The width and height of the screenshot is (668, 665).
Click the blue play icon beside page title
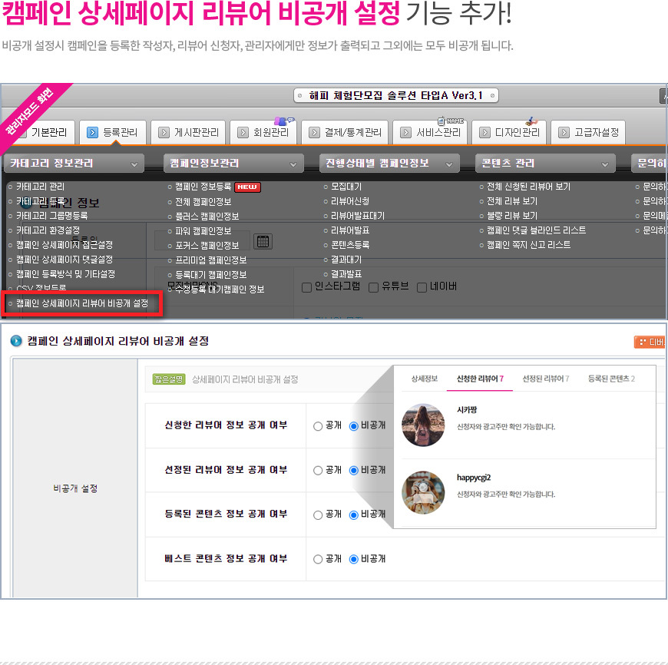coord(16,341)
